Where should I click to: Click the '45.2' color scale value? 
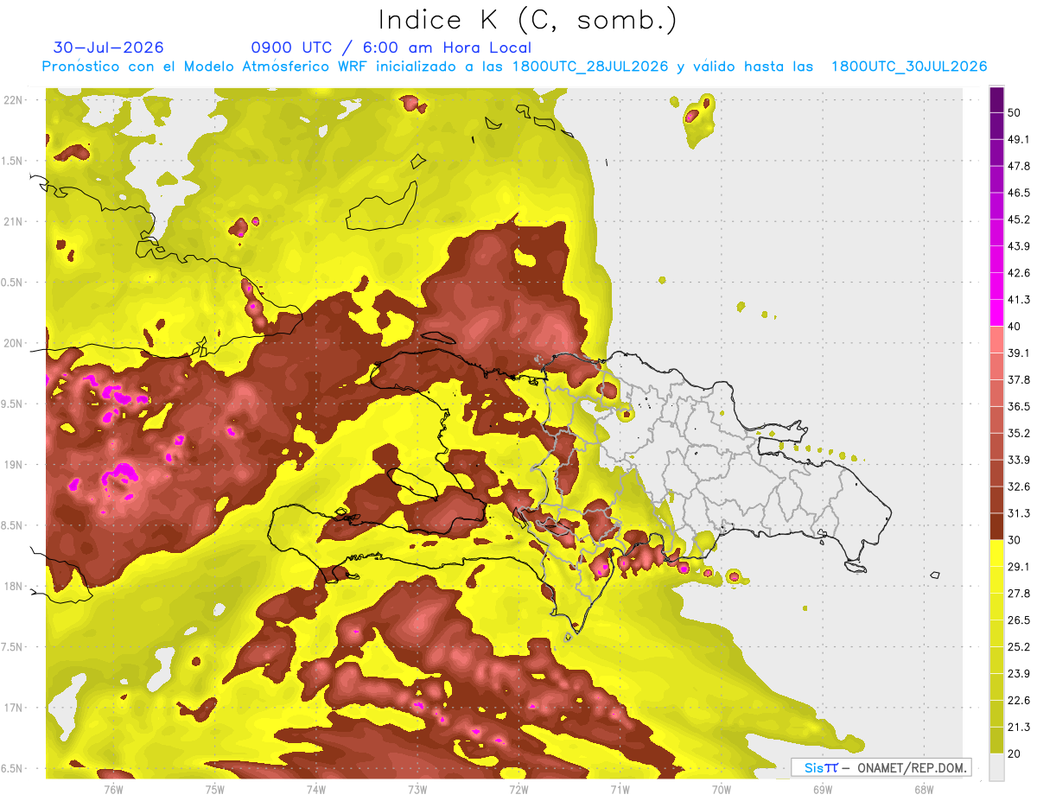pos(1019,219)
